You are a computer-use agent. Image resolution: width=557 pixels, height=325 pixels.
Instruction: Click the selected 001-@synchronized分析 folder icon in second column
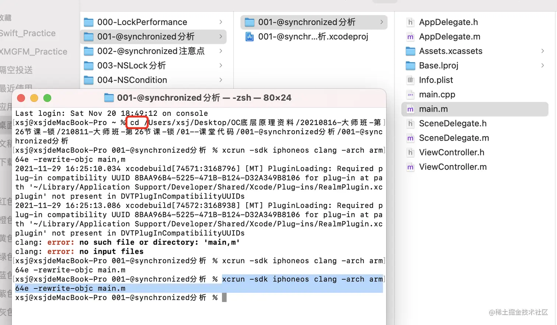(250, 22)
